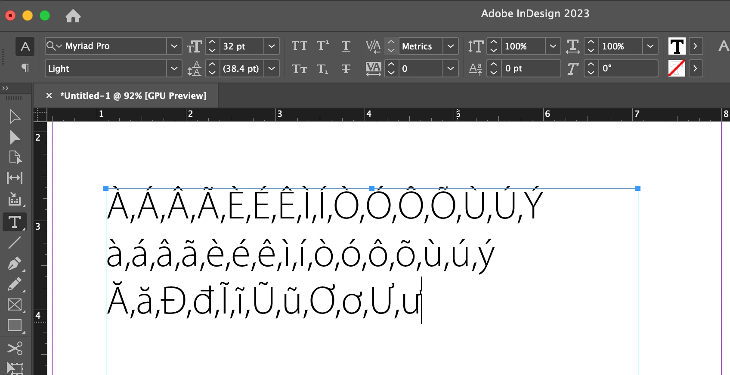Step the baseline shift value
730x375 pixels.
(494, 68)
